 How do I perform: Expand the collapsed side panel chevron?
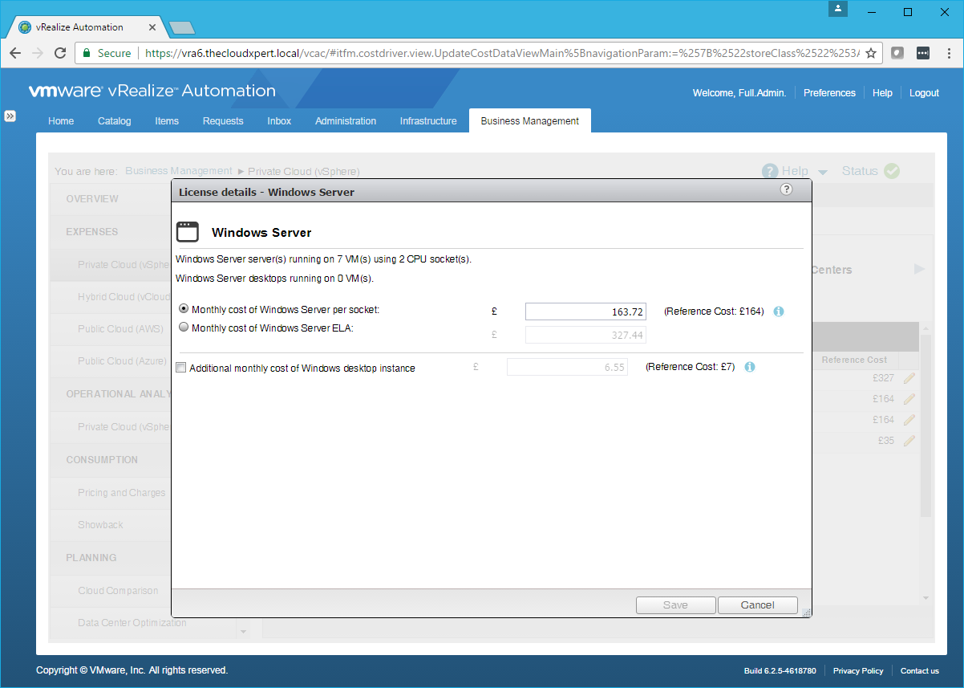tap(10, 116)
